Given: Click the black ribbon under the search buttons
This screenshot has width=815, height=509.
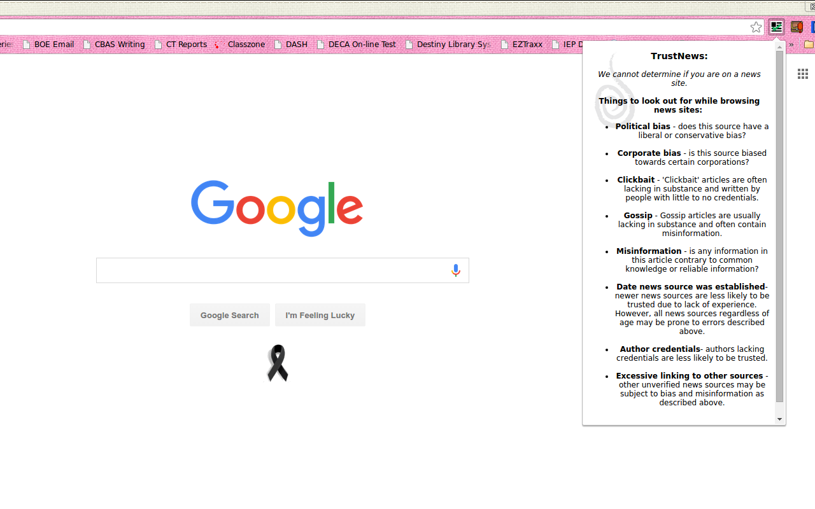Looking at the screenshot, I should tap(278, 363).
